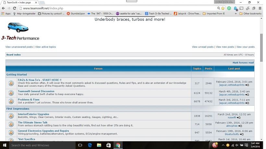The width and height of the screenshot is (266, 149).
Task: Expand the bookmarks overflow chevron
Action: (236, 14)
